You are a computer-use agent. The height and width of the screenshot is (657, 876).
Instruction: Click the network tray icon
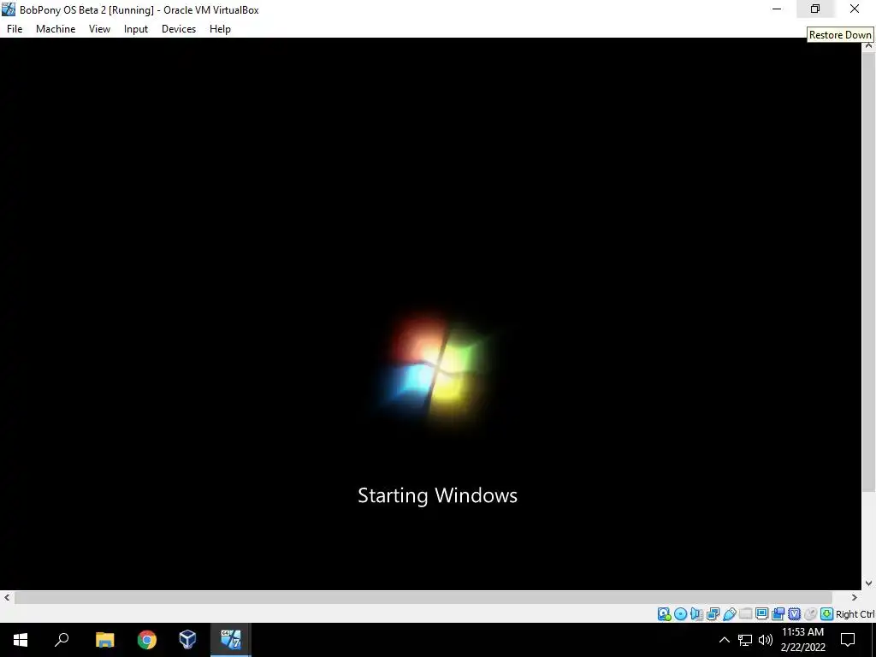click(745, 640)
